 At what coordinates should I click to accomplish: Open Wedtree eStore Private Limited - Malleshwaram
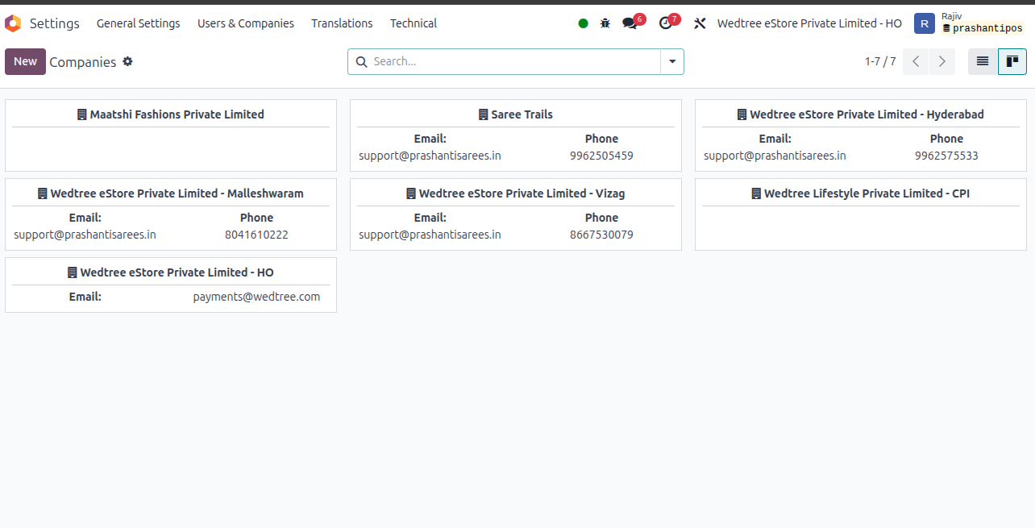point(171,214)
